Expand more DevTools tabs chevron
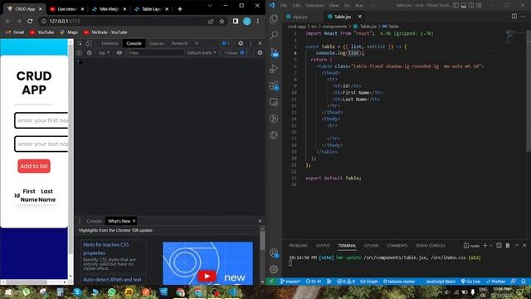 197,43
